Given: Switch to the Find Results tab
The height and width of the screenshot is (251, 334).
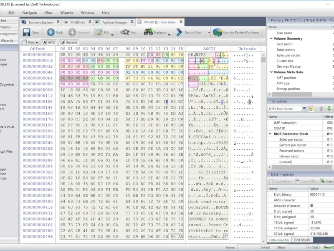Looking at the screenshot, I should pos(302,240).
